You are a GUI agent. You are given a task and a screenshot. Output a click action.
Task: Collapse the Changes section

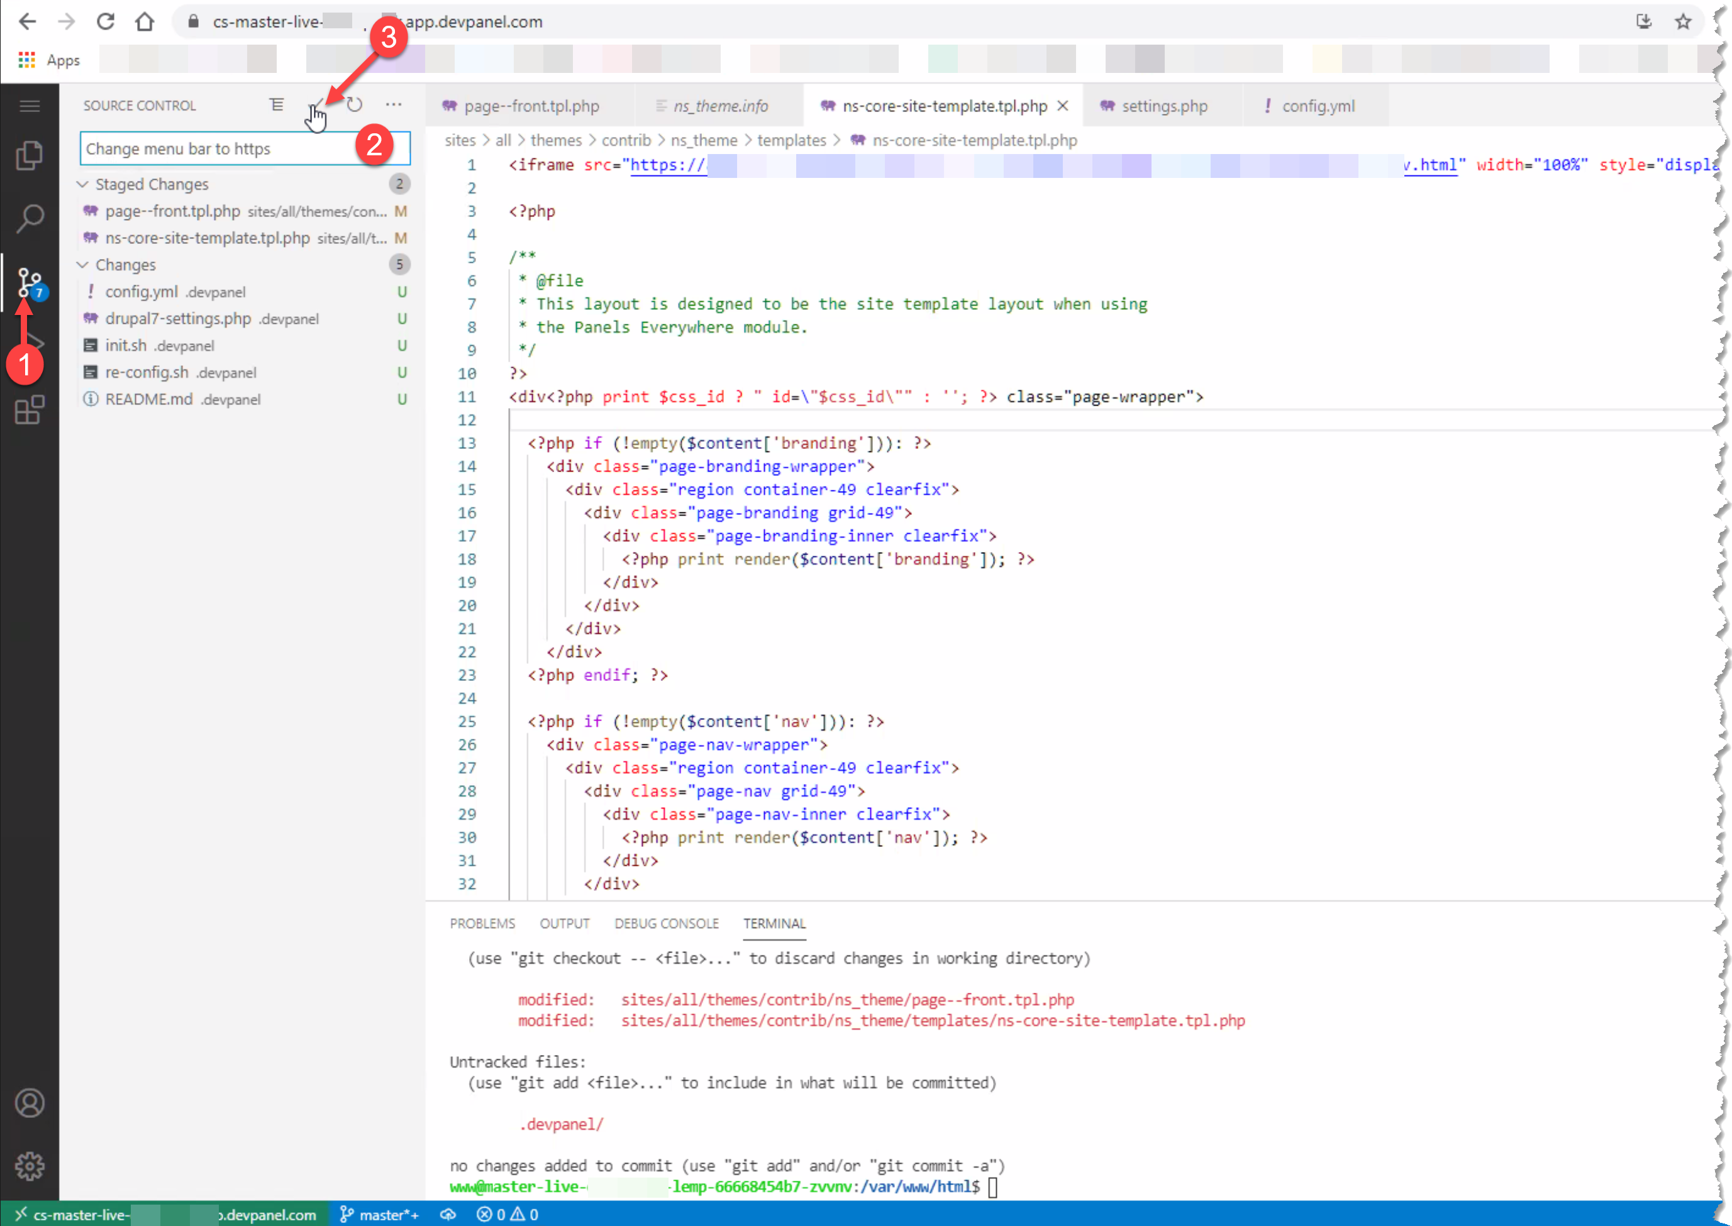(83, 264)
